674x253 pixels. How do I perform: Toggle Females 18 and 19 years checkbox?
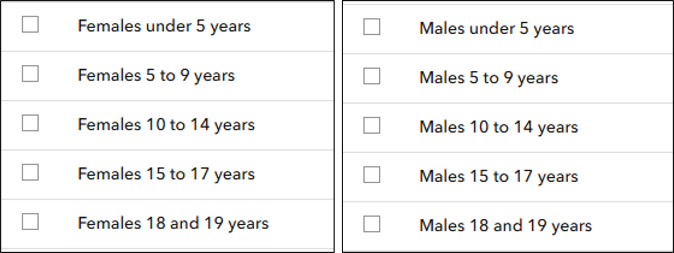30,222
